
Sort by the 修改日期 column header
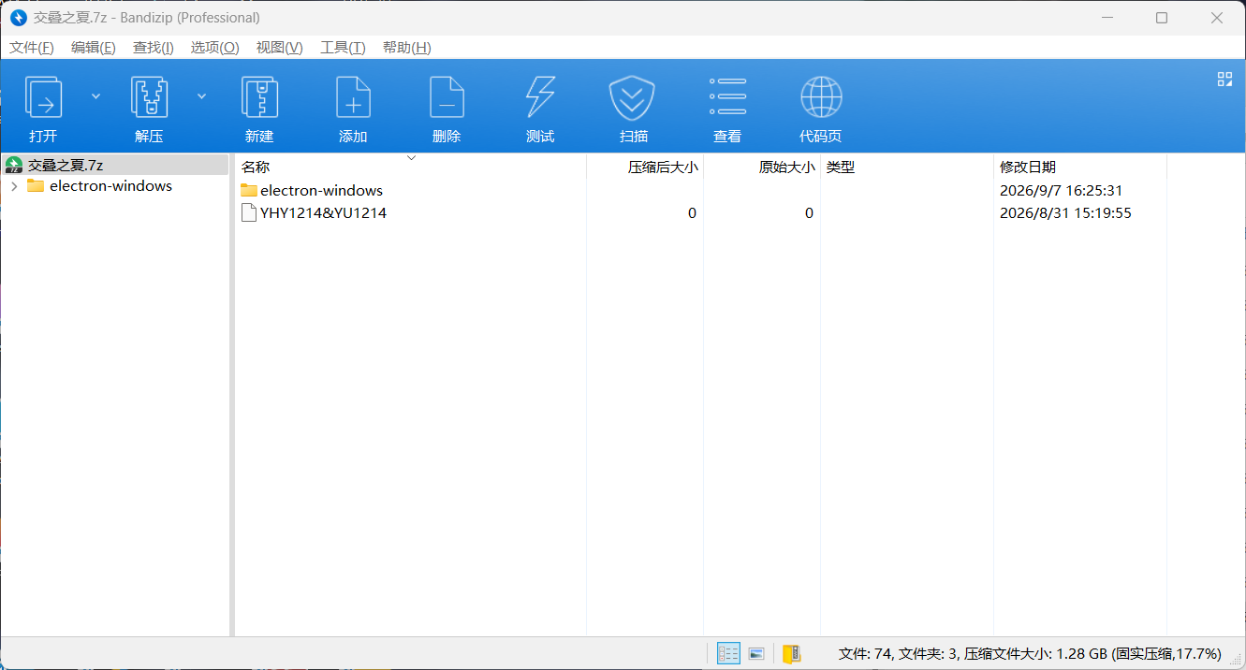1080,167
